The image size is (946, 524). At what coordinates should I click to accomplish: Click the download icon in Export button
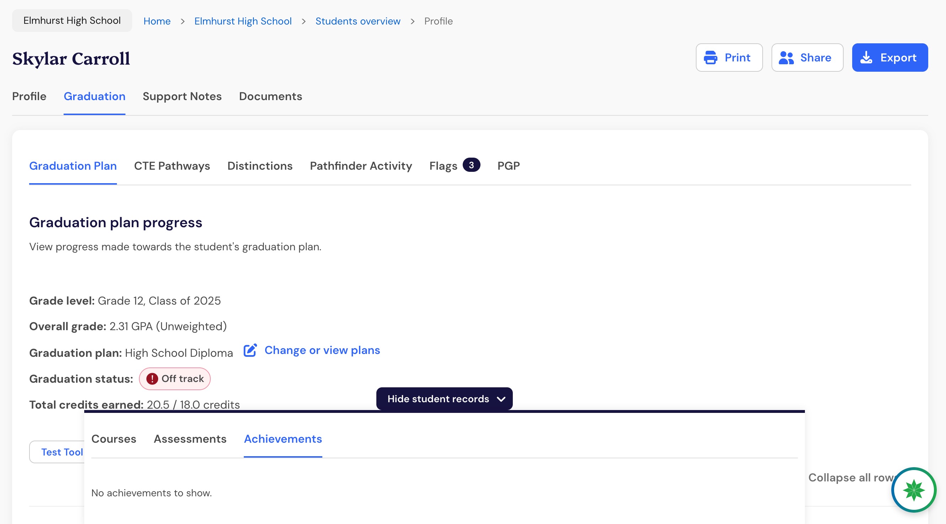(x=866, y=58)
